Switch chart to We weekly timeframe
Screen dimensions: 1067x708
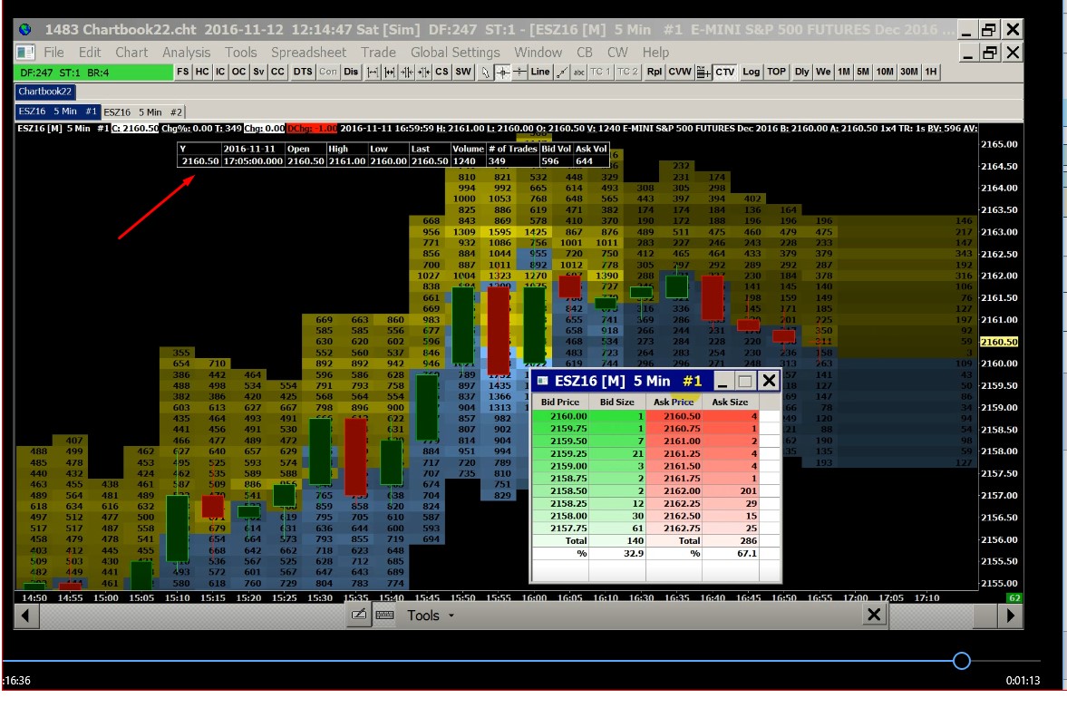point(823,73)
